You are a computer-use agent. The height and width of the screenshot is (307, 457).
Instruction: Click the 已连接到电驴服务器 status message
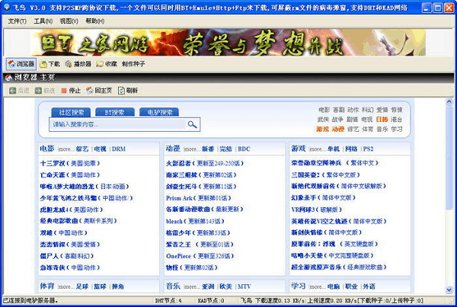(x=30, y=300)
